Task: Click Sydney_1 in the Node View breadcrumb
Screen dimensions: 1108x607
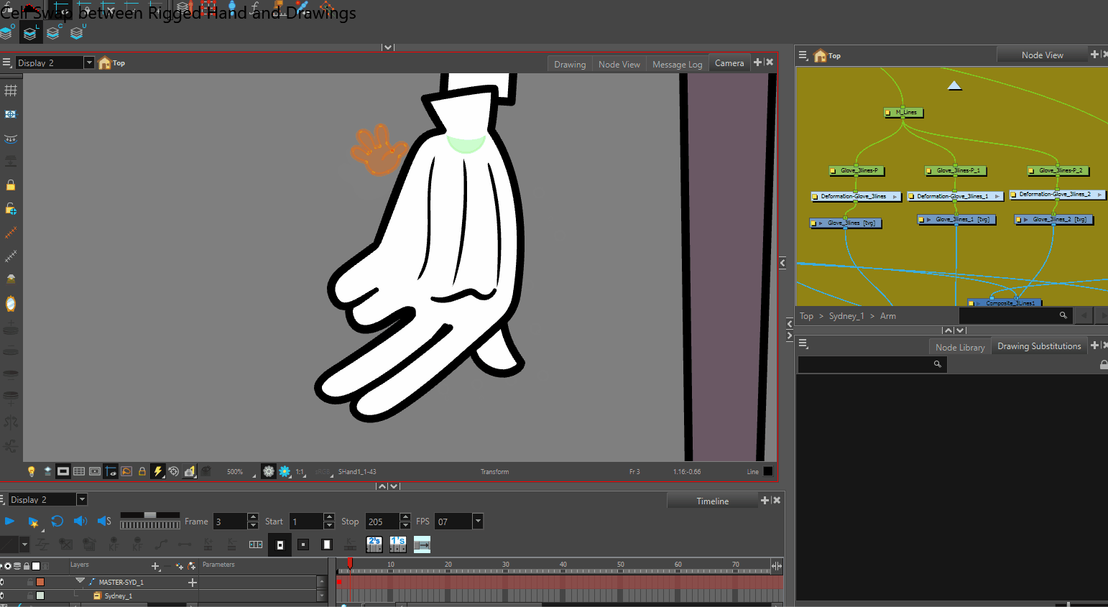Action: 846,316
